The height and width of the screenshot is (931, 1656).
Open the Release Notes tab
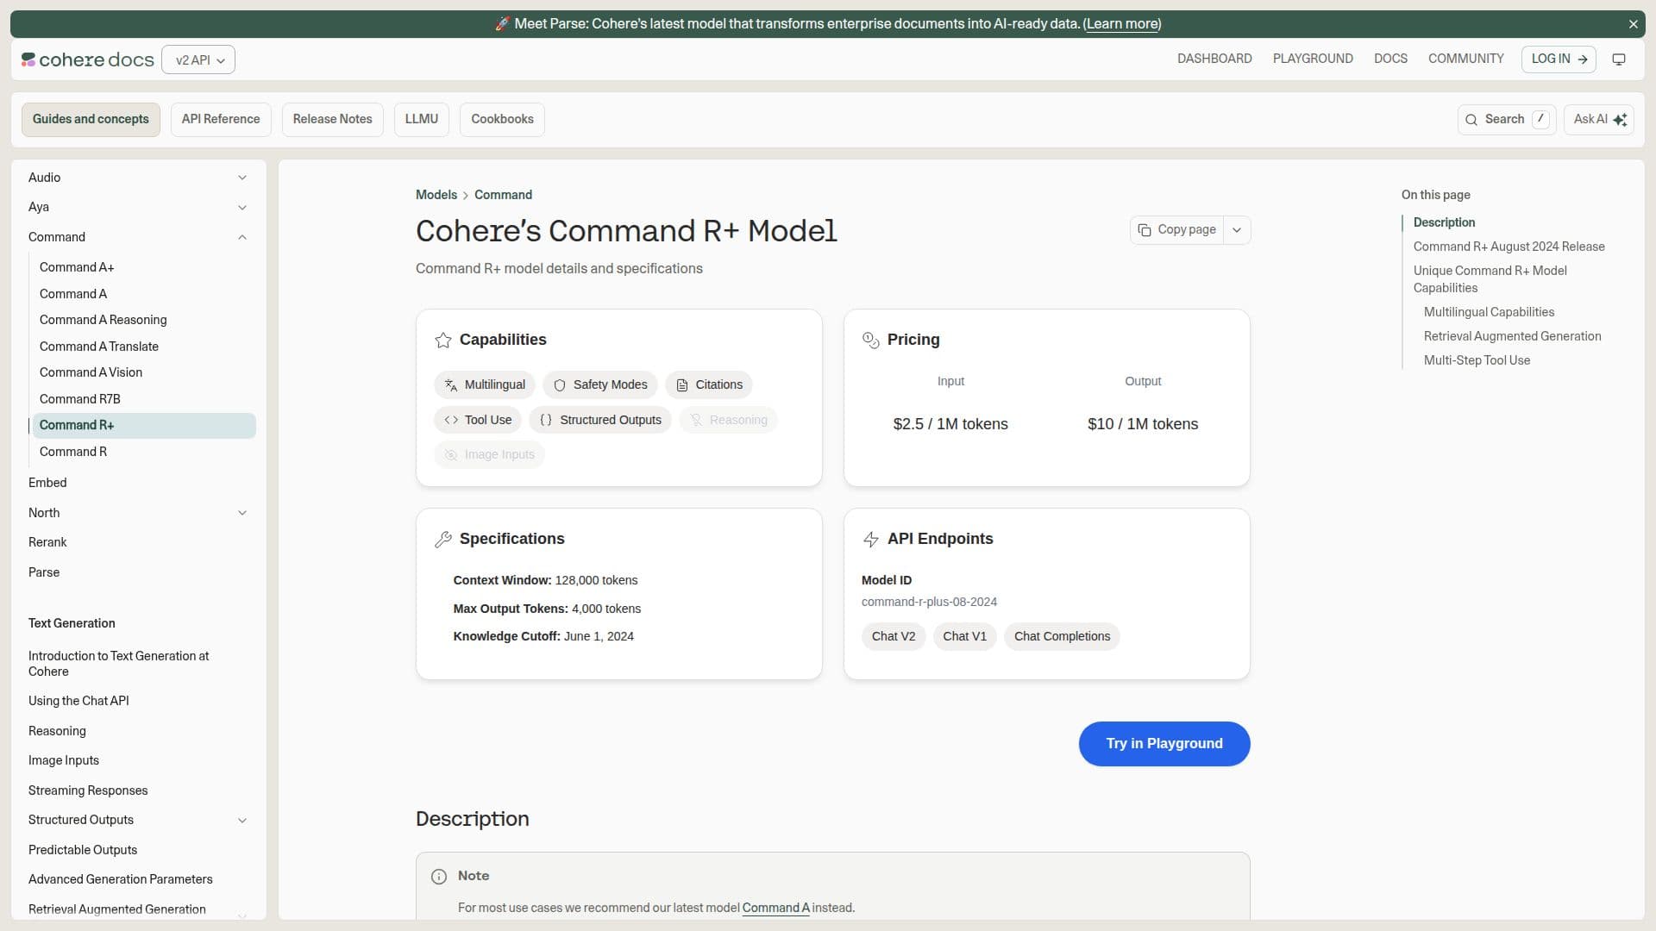333,119
